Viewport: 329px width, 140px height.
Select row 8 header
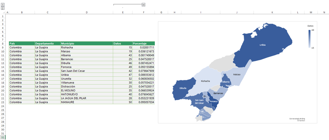pyautogui.click(x=3, y=43)
